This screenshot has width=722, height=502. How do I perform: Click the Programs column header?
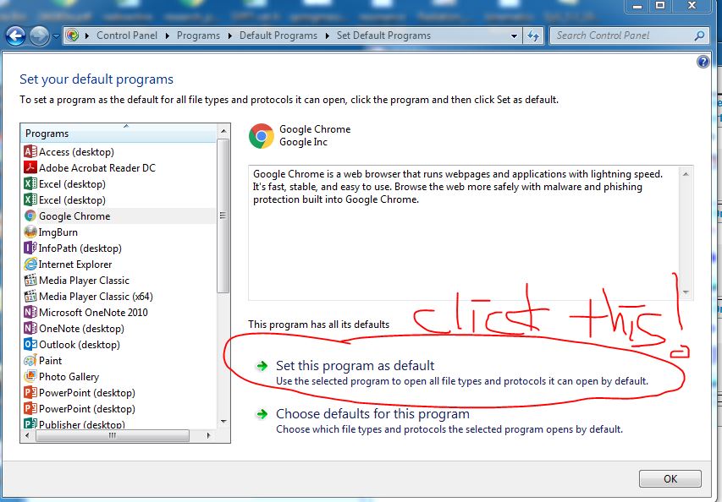pos(118,134)
